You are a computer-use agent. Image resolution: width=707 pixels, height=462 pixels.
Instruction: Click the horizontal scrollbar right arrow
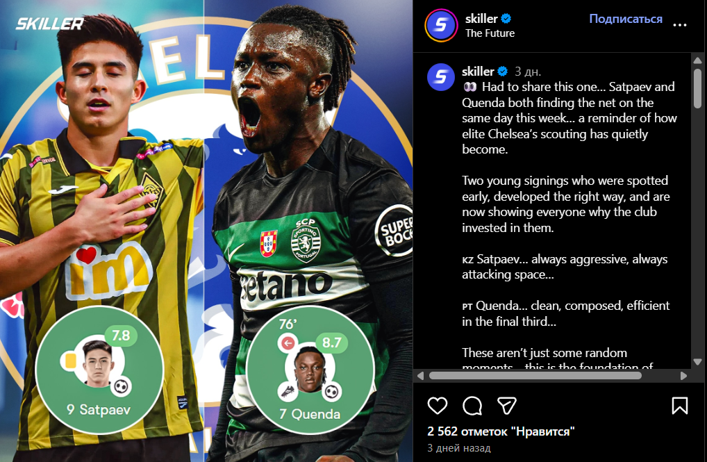pos(683,375)
